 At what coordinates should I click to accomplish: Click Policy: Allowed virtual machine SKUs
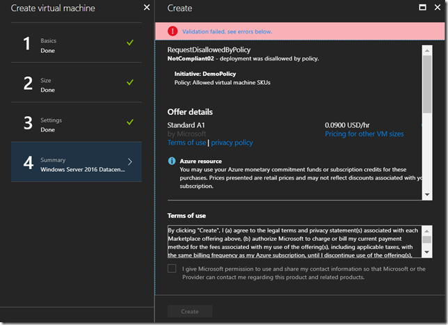(x=223, y=83)
